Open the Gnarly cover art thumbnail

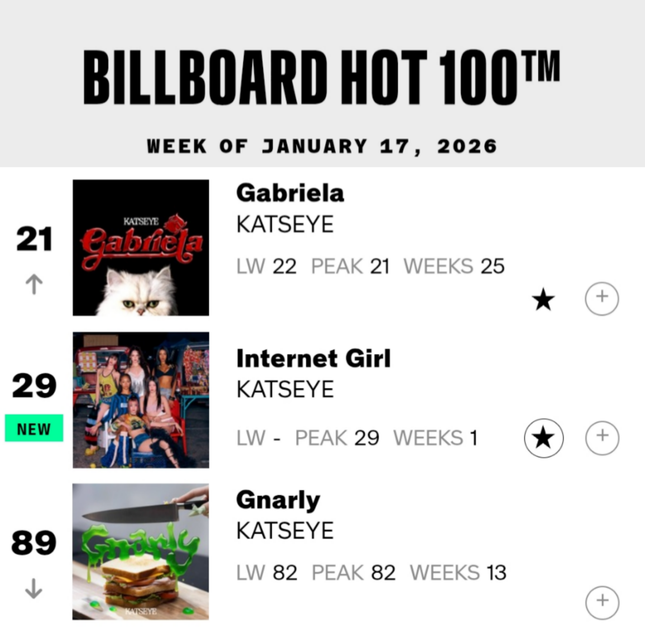pyautogui.click(x=141, y=551)
